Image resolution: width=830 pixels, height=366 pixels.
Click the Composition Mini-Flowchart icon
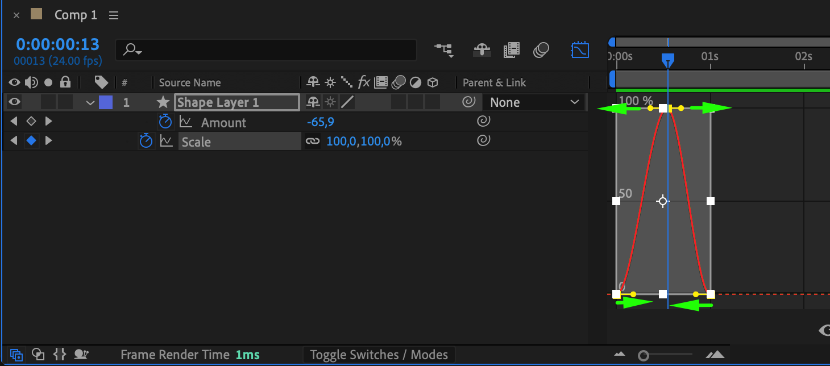[x=444, y=50]
